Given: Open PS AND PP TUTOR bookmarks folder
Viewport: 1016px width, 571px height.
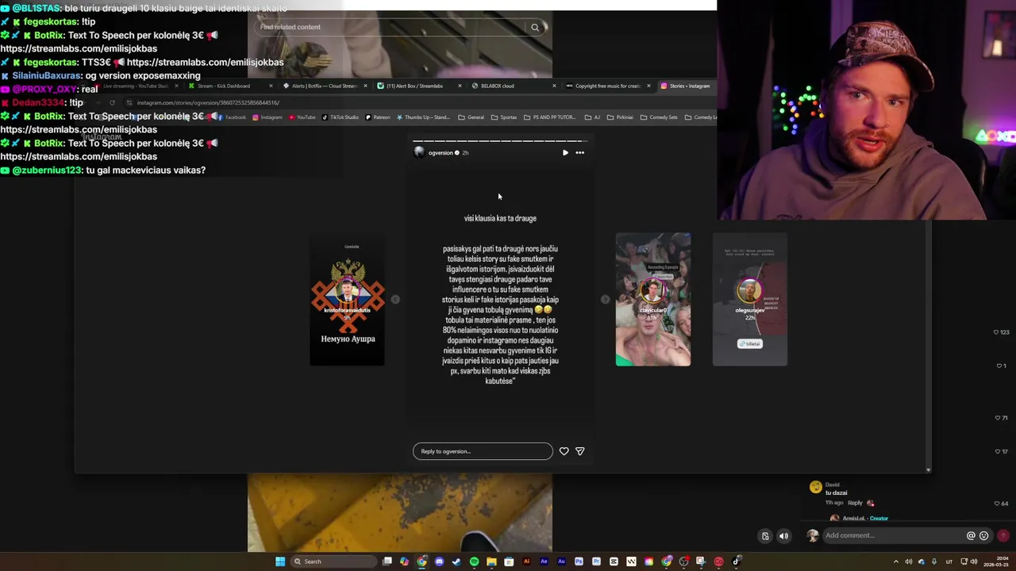Looking at the screenshot, I should (550, 117).
